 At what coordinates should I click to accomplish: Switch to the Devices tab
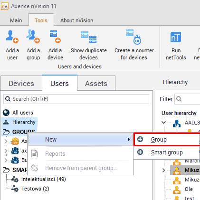pyautogui.click(x=21, y=83)
